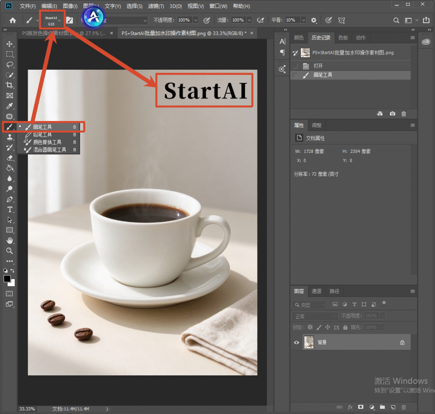This screenshot has width=435, height=414.
Task: Enable airbrush-style build-up effect
Action: (260, 20)
